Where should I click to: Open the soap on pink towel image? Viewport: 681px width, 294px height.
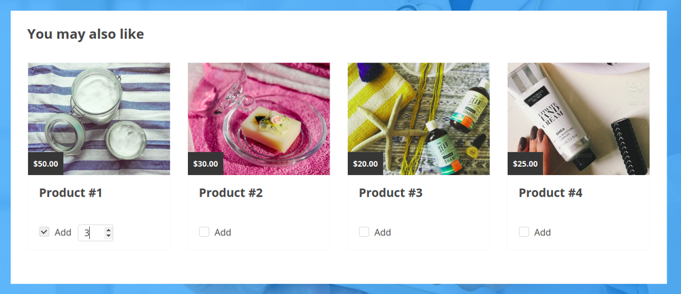(x=259, y=119)
